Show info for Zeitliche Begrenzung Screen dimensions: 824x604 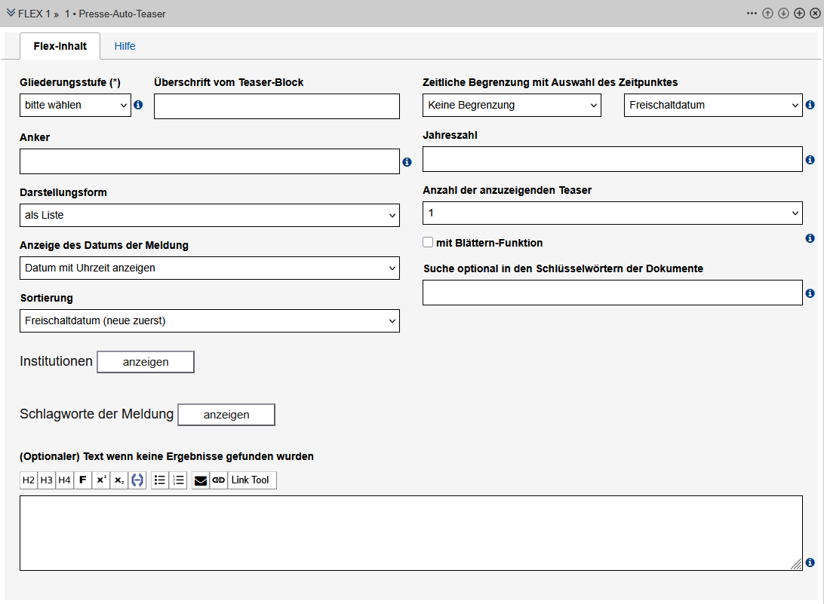[x=810, y=105]
